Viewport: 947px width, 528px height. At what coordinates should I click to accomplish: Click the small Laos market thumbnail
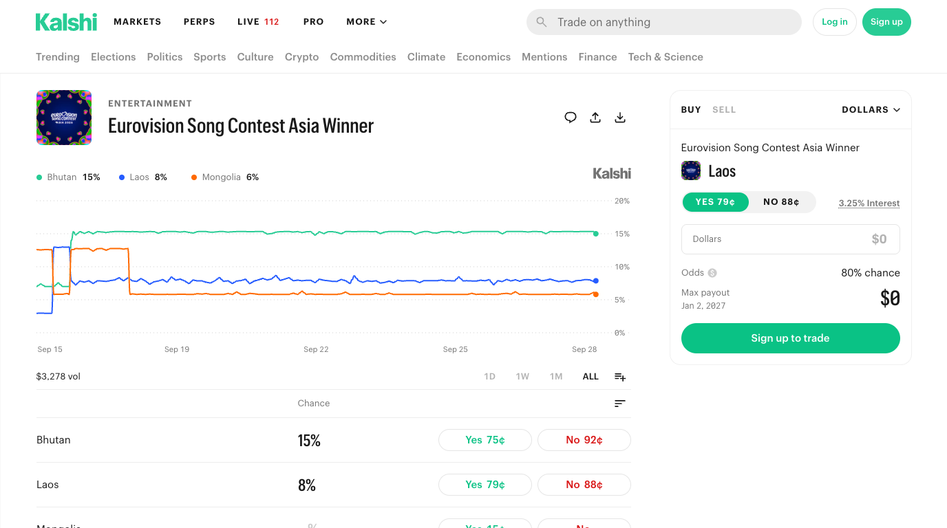coord(691,170)
